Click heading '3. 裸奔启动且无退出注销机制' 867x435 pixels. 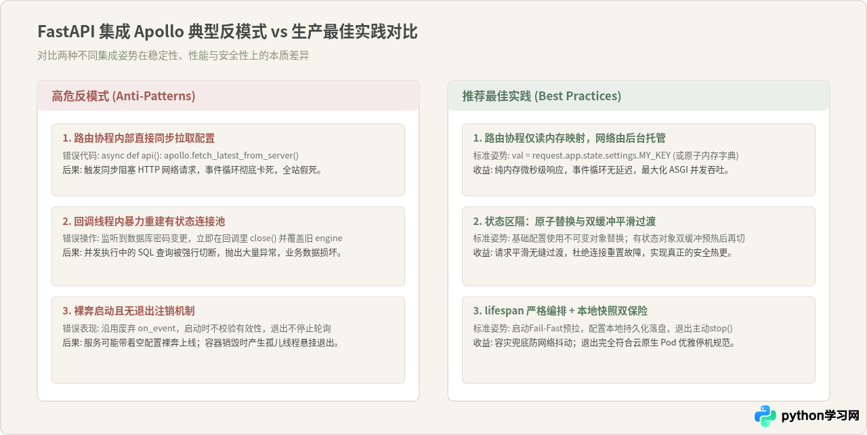129,311
